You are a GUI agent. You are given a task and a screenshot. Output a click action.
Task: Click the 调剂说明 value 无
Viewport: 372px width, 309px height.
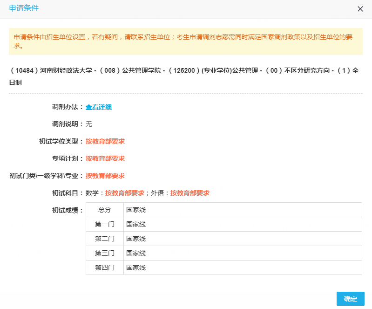89,124
